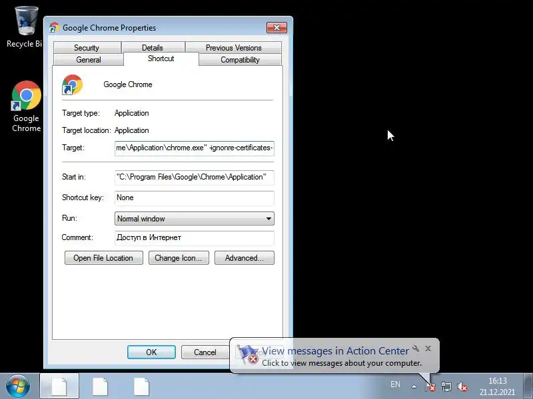The height and width of the screenshot is (399, 533).
Task: Open the clock showing 16:13
Action: coord(497,381)
